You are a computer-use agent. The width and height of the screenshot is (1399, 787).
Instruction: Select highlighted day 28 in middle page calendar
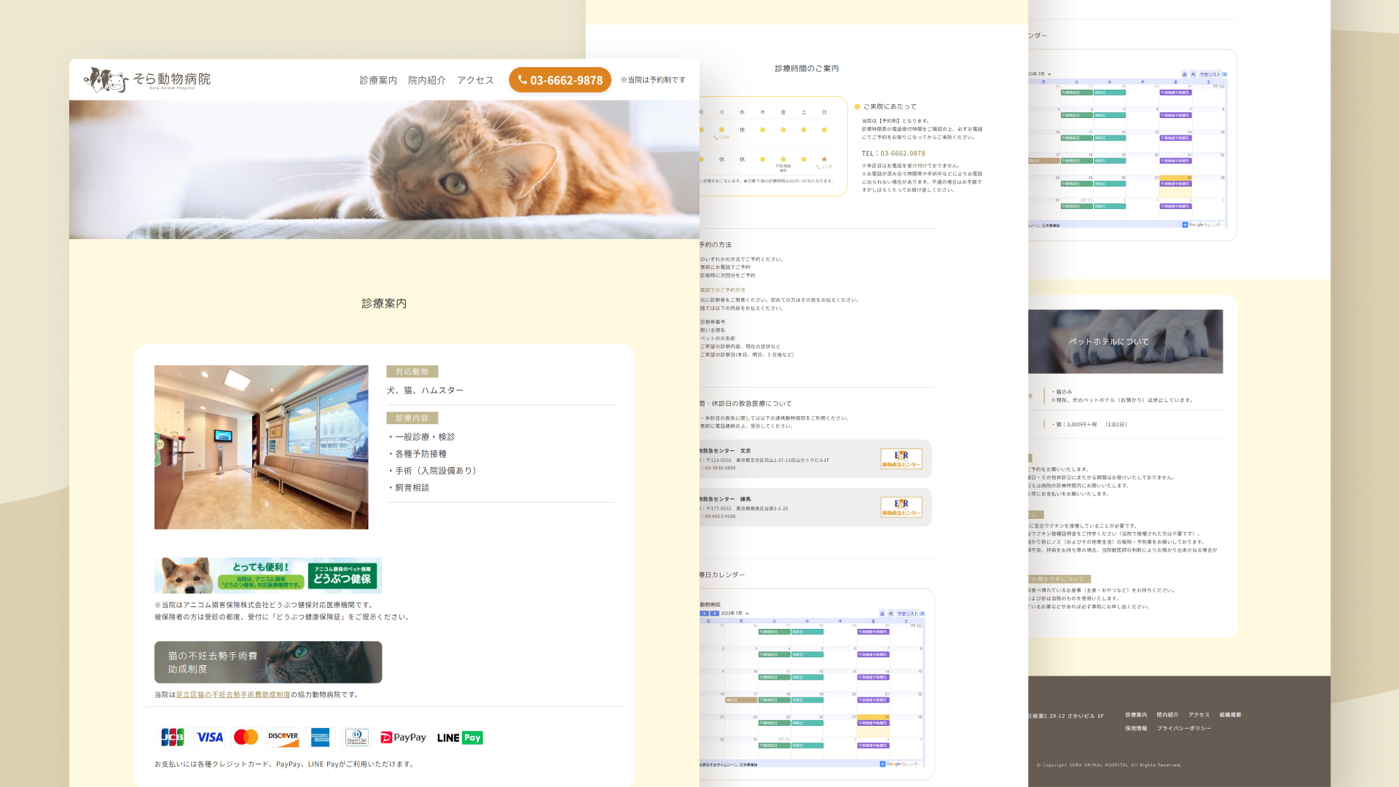[873, 726]
